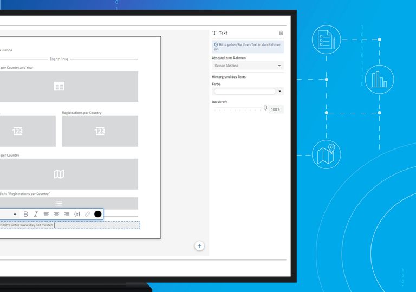This screenshot has width=416, height=292.
Task: Toggle bold formatting in the text toolbar
Action: click(x=25, y=214)
